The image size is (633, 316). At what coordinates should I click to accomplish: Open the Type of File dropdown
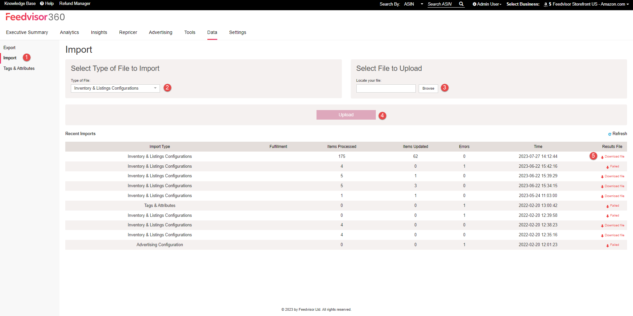(x=115, y=88)
